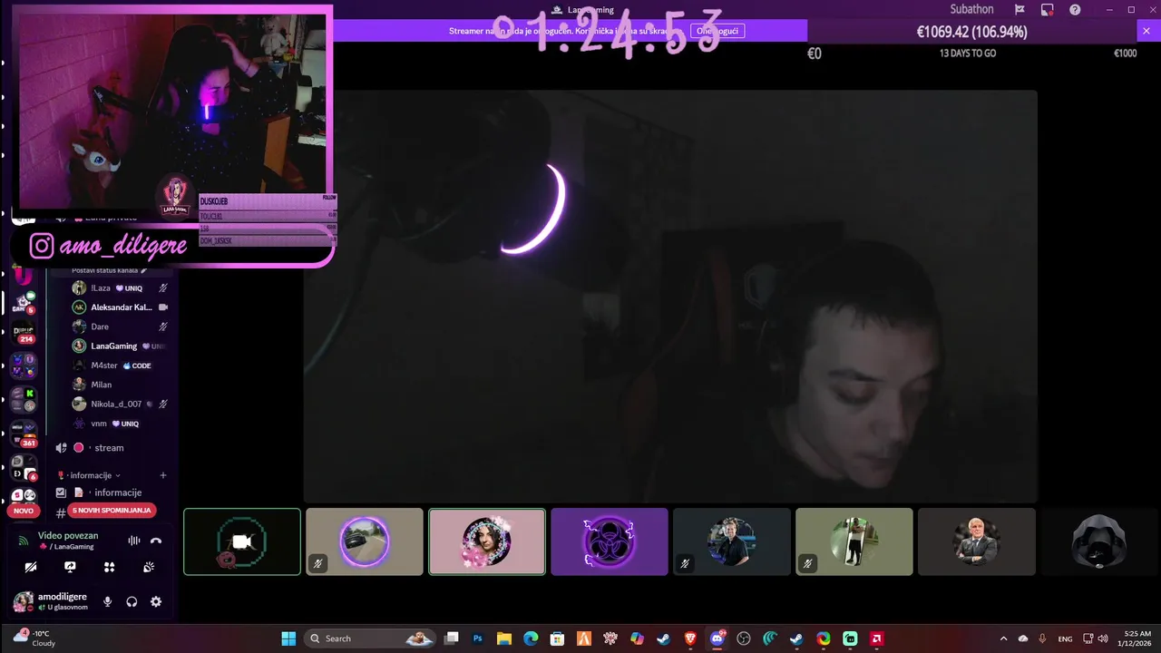Open AMD software from taskbar
The width and height of the screenshot is (1161, 653).
click(x=877, y=638)
